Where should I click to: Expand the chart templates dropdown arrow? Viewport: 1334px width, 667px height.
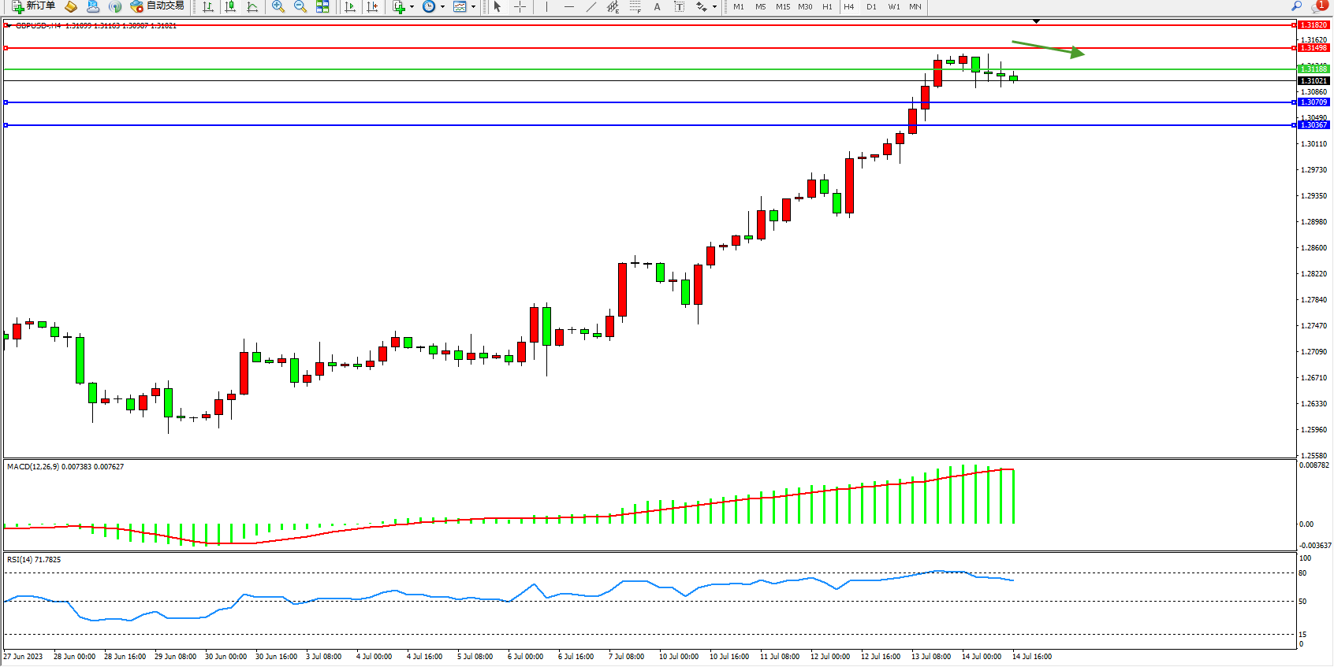pyautogui.click(x=473, y=6)
